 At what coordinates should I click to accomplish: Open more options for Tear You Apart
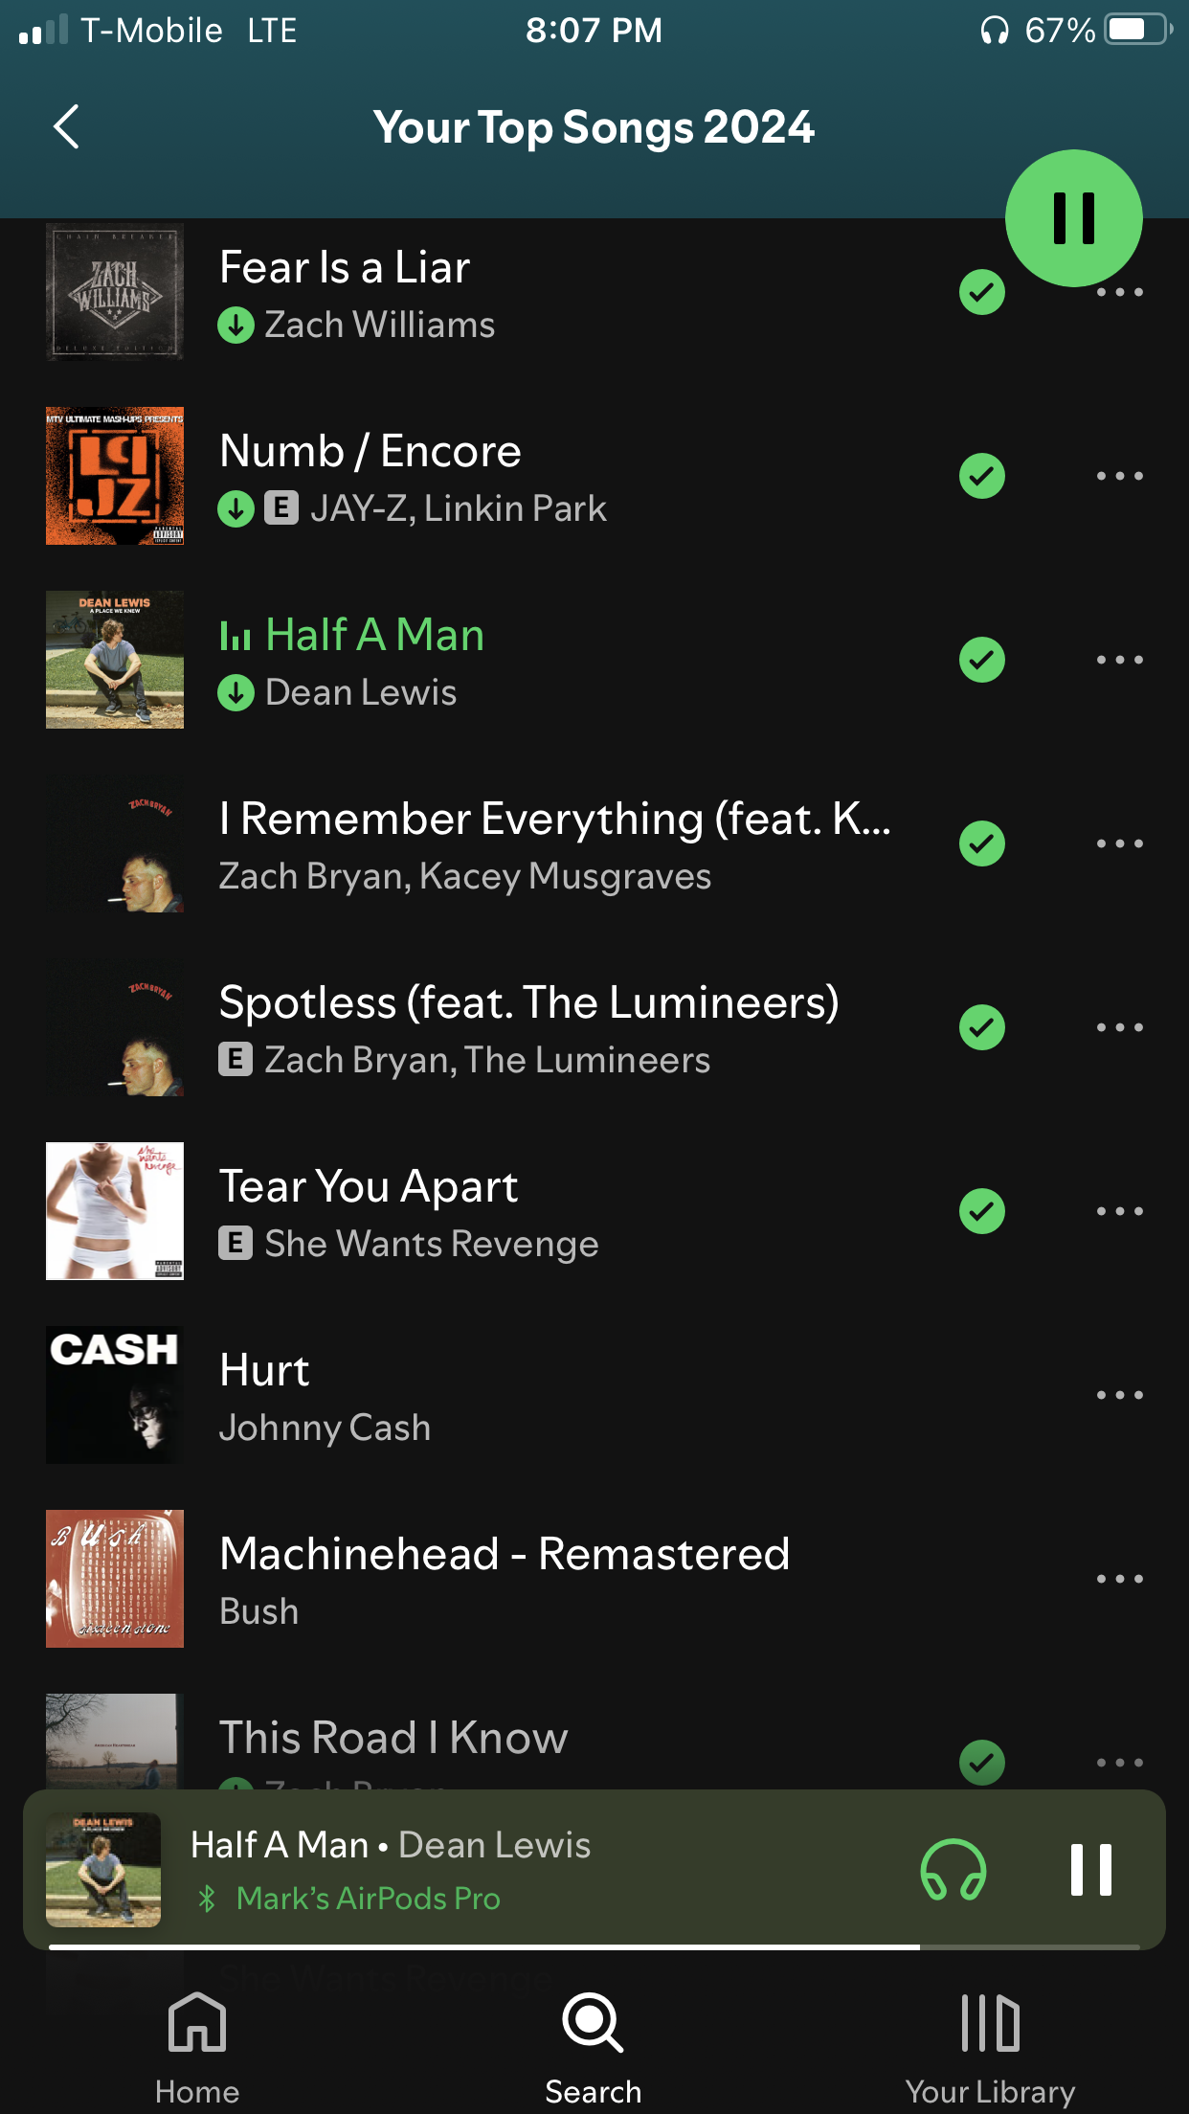(x=1119, y=1211)
